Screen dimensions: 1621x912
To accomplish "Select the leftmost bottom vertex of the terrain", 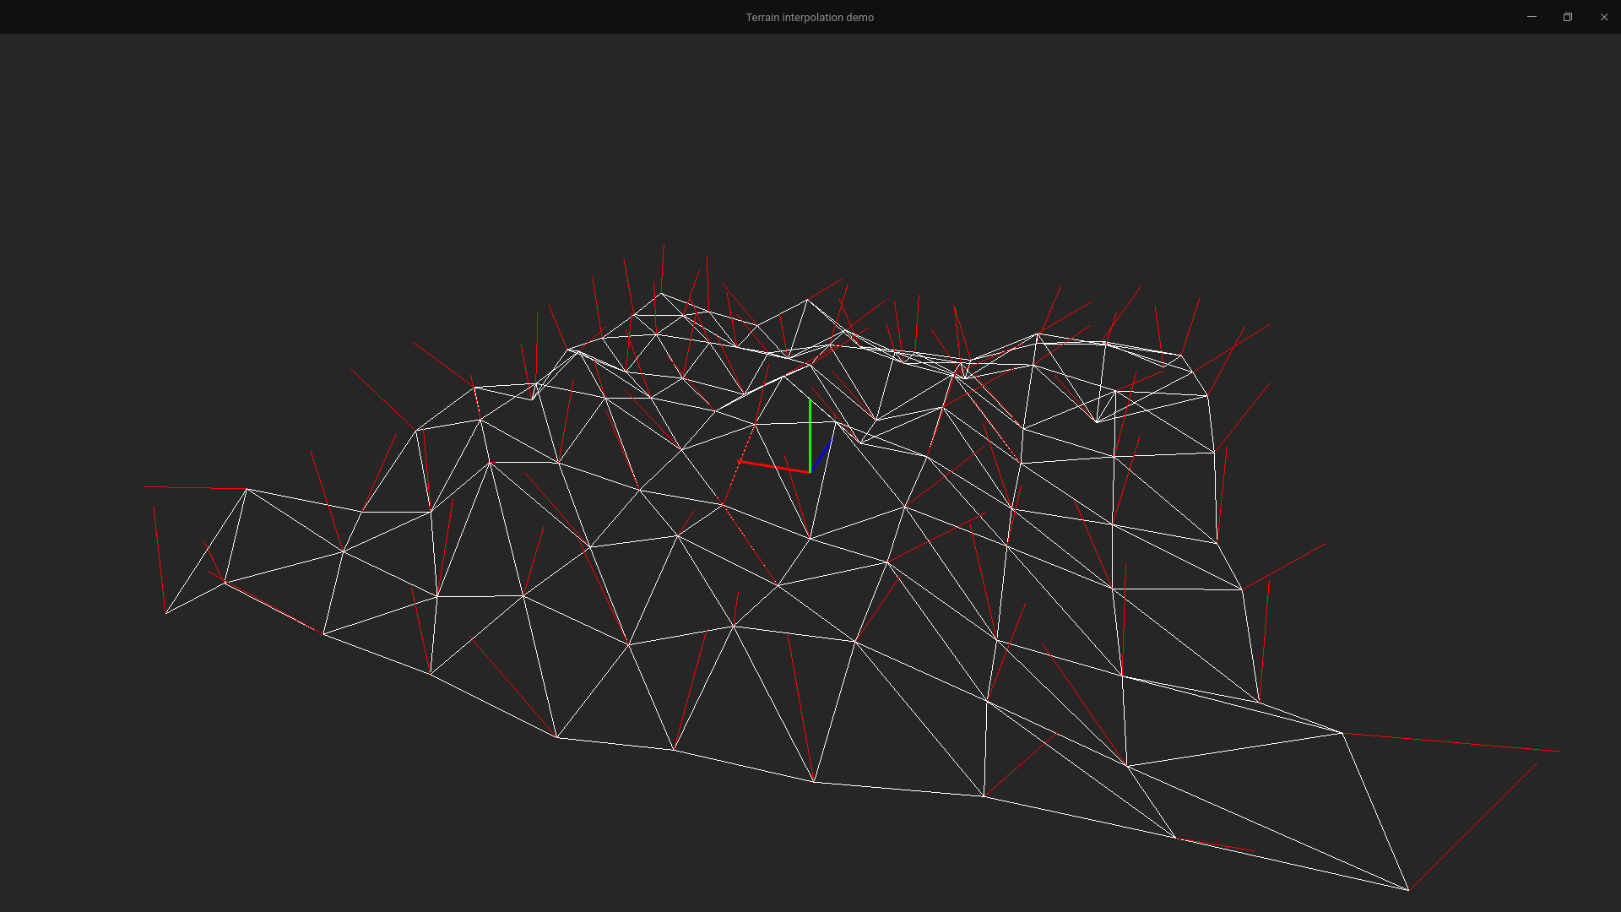I will click(166, 613).
